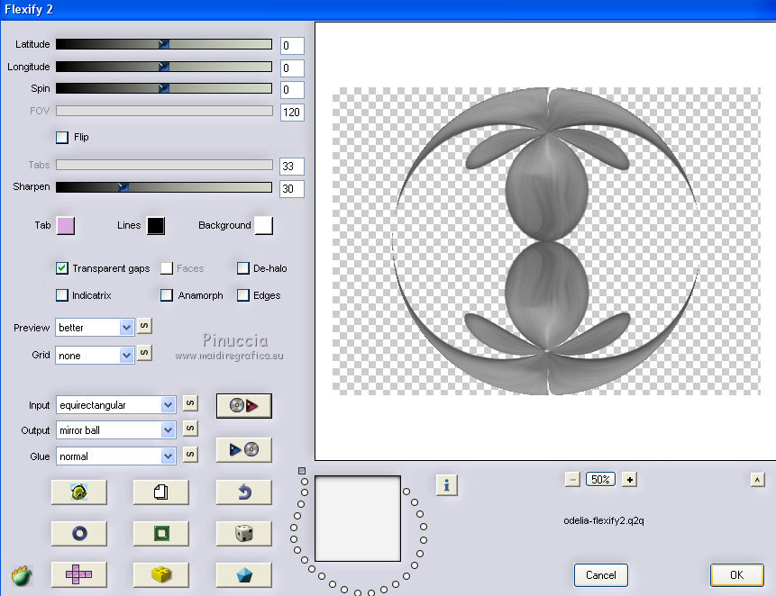Click OK to apply Flexify
This screenshot has width=776, height=596.
(737, 575)
